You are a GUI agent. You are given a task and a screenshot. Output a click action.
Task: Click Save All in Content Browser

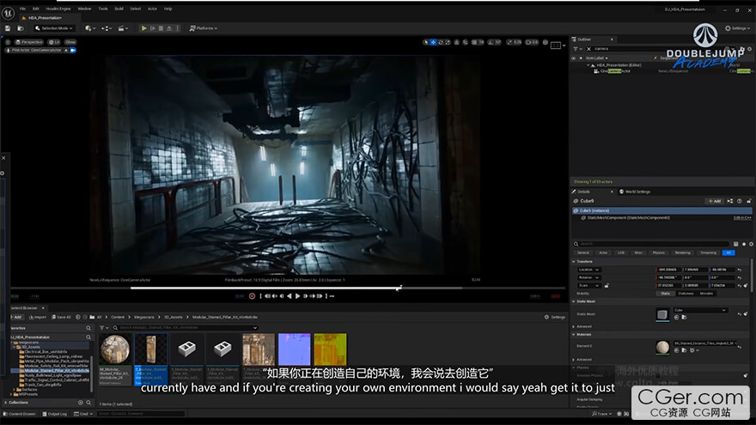coord(63,317)
